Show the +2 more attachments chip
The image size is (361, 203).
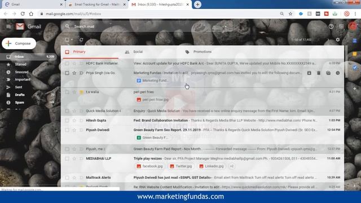click(x=232, y=166)
